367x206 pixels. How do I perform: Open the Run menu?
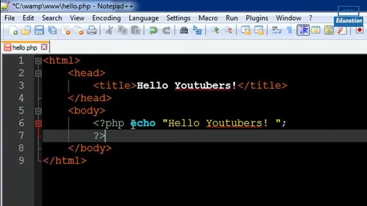[232, 18]
